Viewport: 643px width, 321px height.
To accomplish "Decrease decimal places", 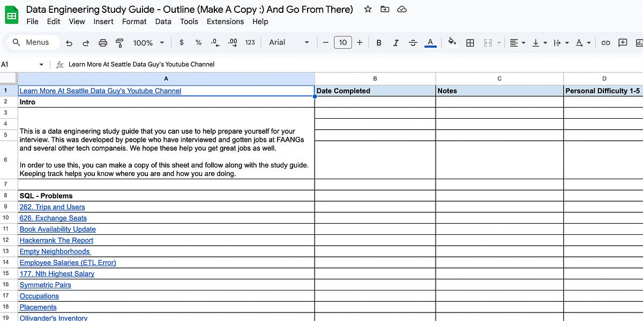I will click(x=215, y=42).
